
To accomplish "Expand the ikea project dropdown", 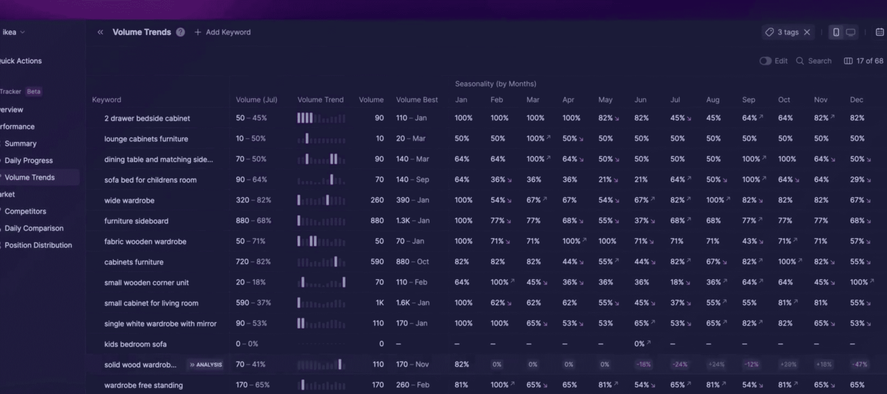I will [x=13, y=32].
